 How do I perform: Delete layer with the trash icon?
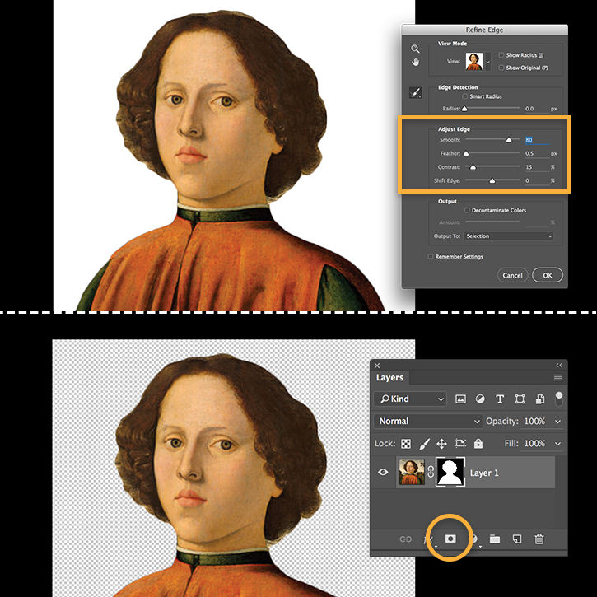pos(539,539)
